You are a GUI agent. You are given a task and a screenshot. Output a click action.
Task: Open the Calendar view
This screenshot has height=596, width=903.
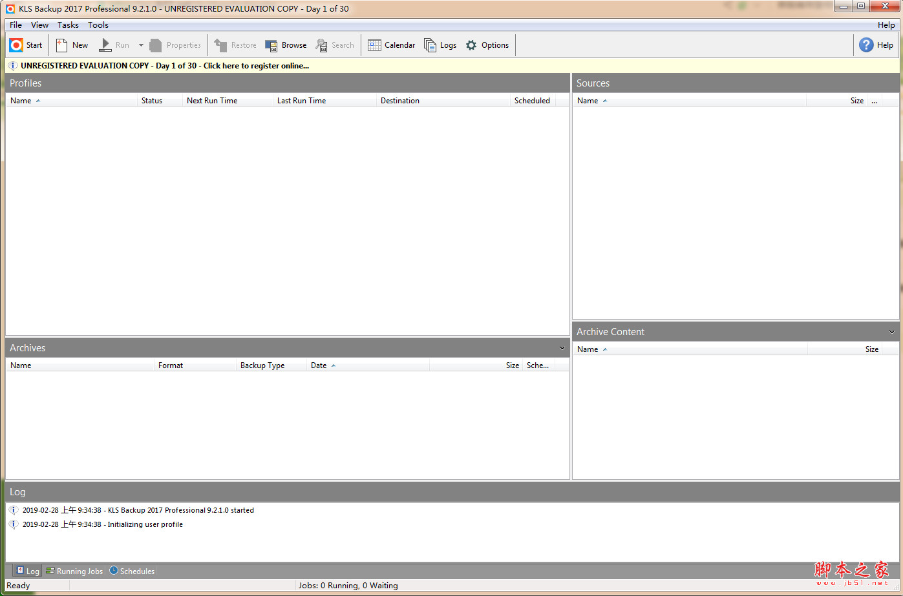[392, 45]
